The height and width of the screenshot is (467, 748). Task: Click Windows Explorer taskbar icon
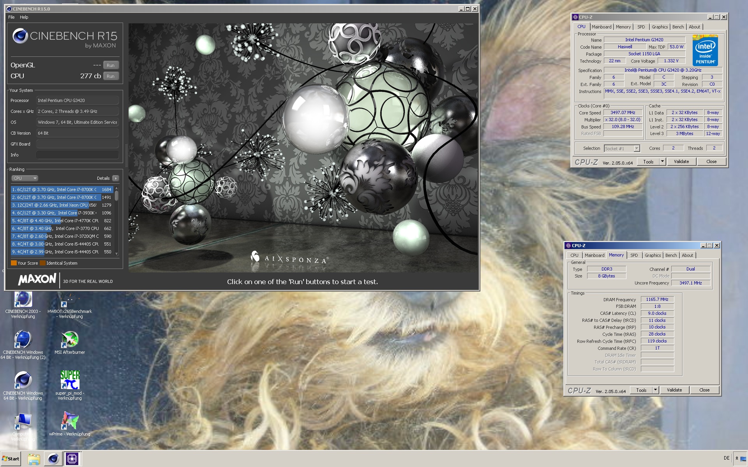click(x=34, y=459)
